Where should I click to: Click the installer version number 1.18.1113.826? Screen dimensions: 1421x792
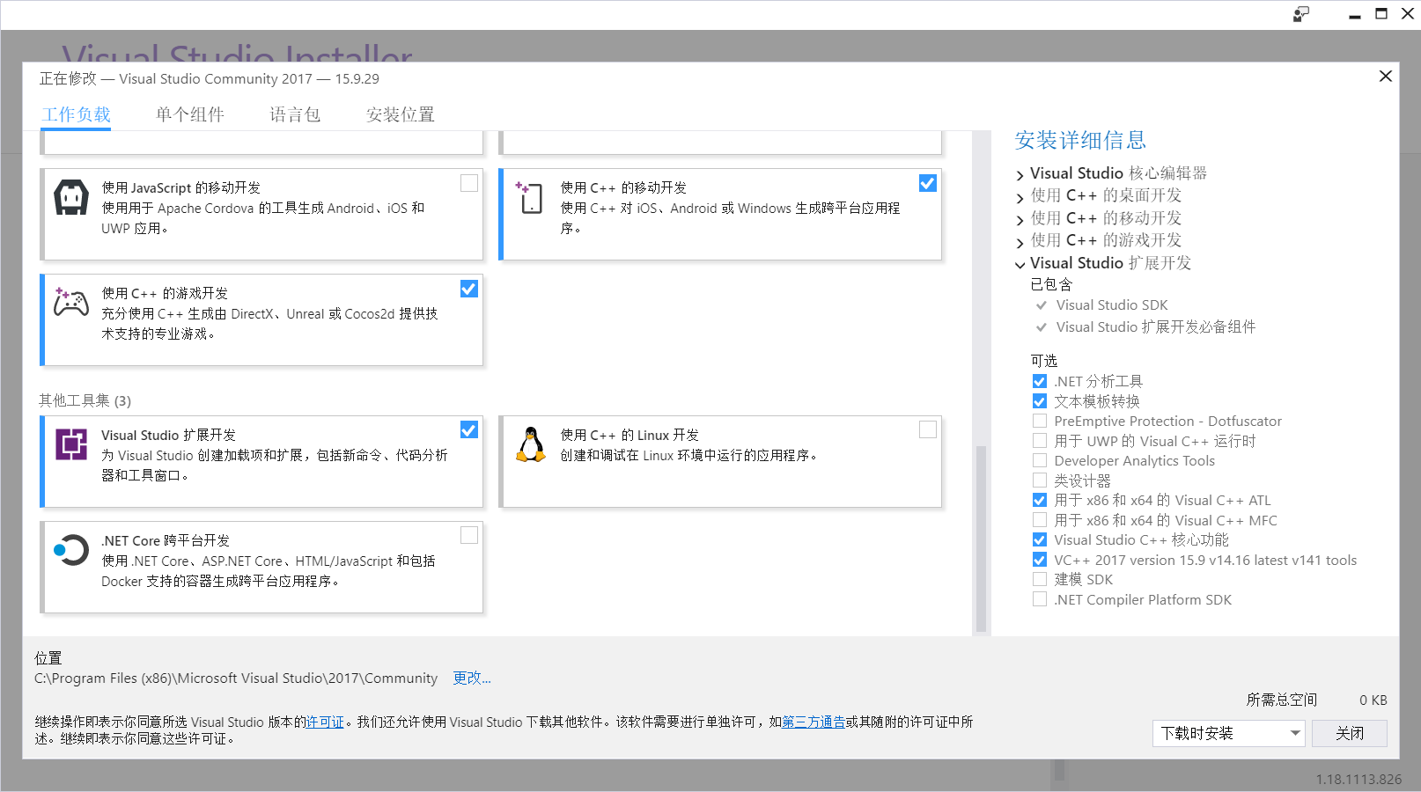[1358, 780]
